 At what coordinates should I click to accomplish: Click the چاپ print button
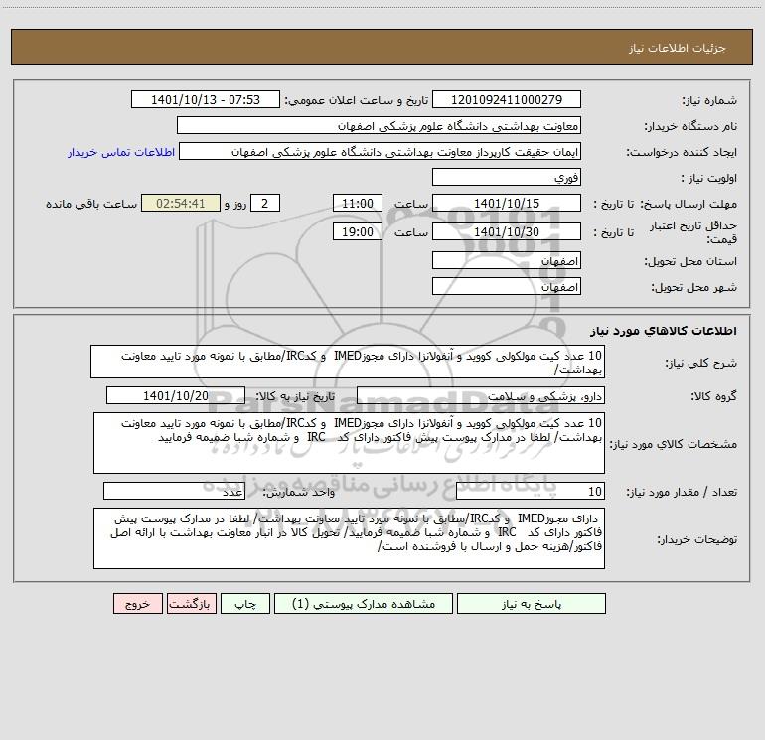click(245, 603)
